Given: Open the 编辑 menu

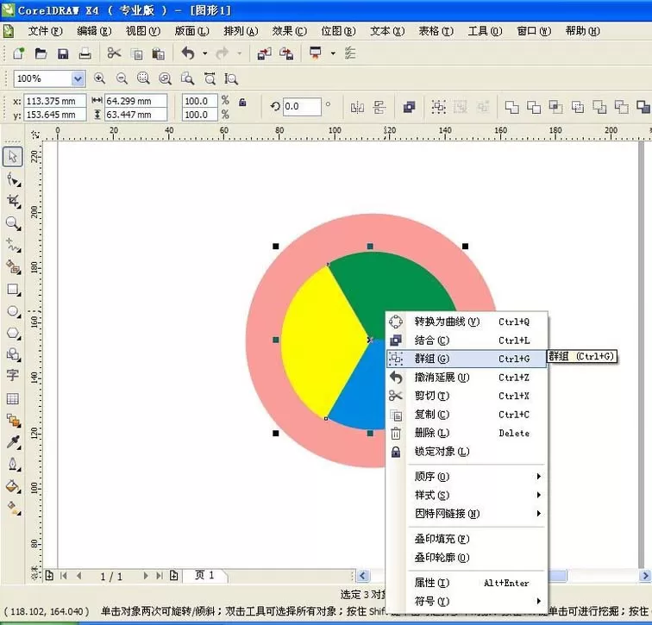Looking at the screenshot, I should pos(94,31).
